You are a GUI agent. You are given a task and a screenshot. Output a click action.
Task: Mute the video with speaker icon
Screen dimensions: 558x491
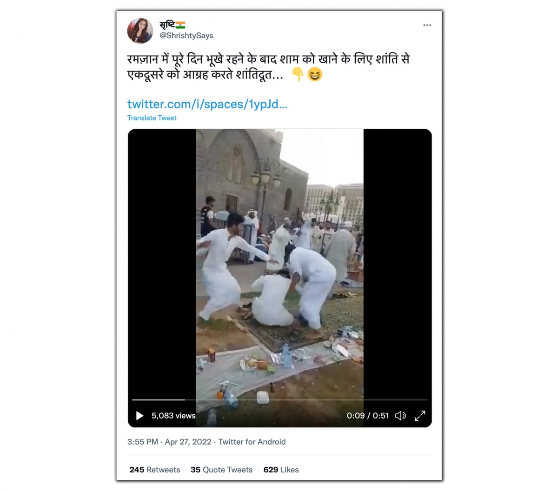pyautogui.click(x=400, y=416)
